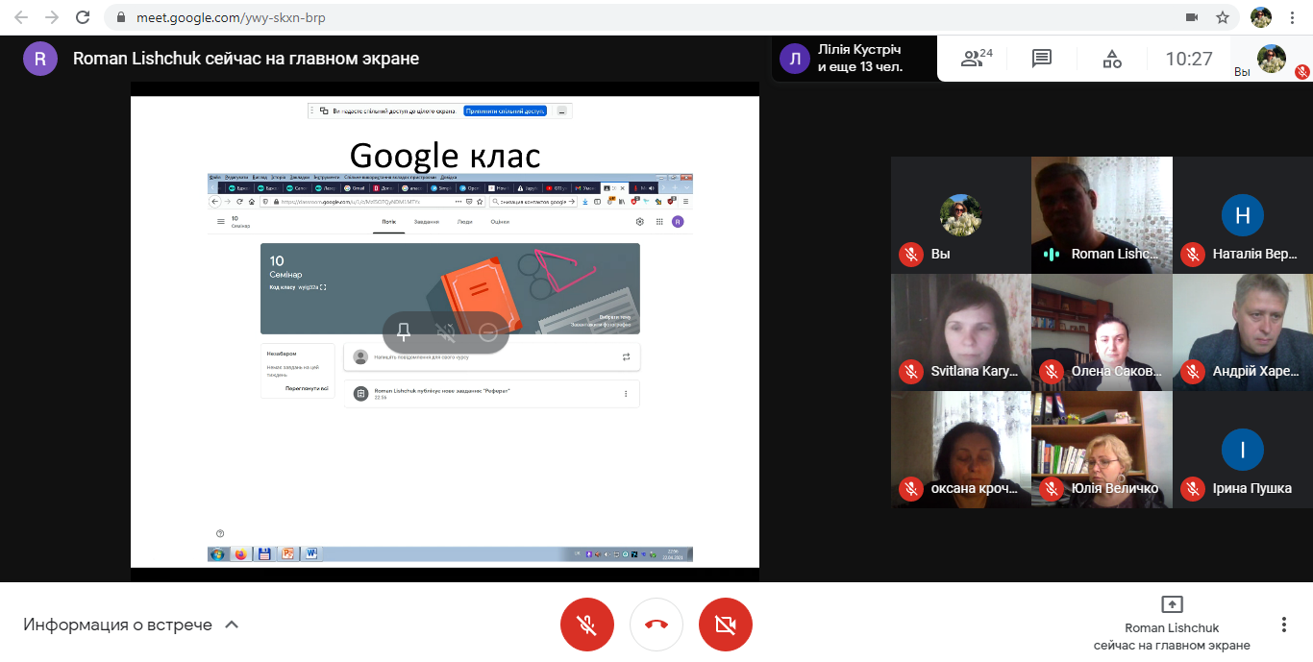Mute the presenter via the crossed speaker icon
The width and height of the screenshot is (1313, 662).
coord(445,332)
